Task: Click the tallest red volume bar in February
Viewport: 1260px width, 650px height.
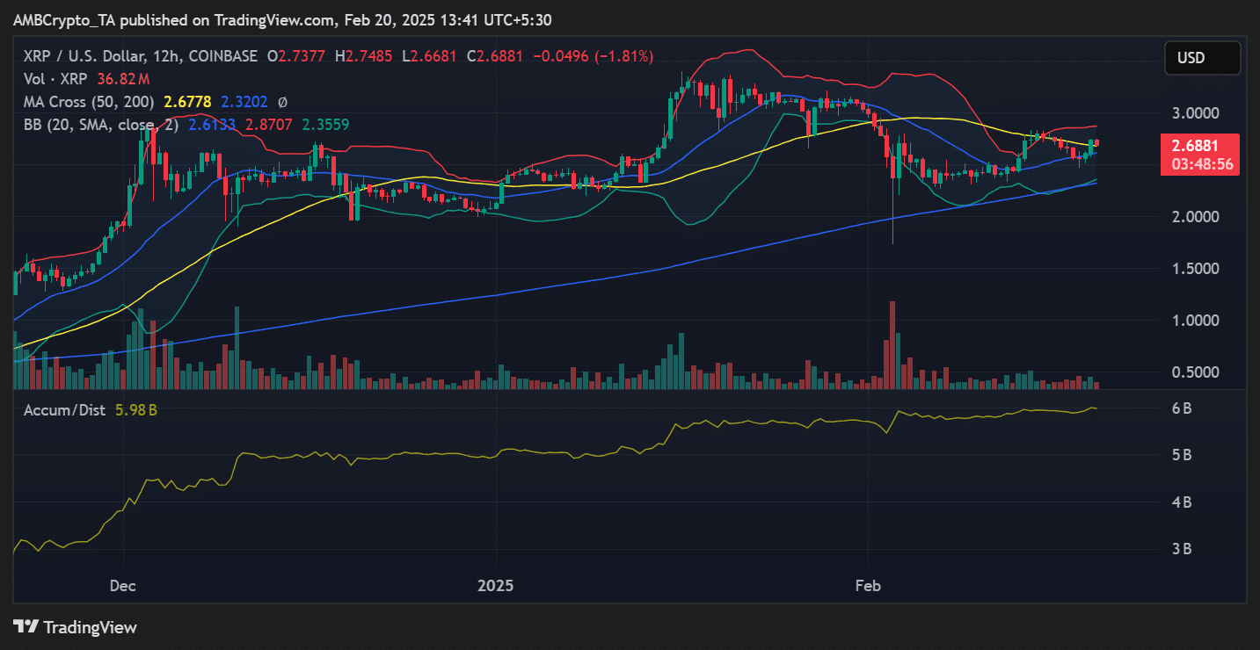Action: pyautogui.click(x=892, y=344)
